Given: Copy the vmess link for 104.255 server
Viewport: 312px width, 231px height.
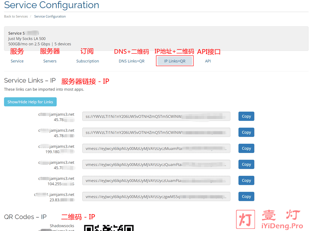Looking at the screenshot, I should tap(246, 180).
